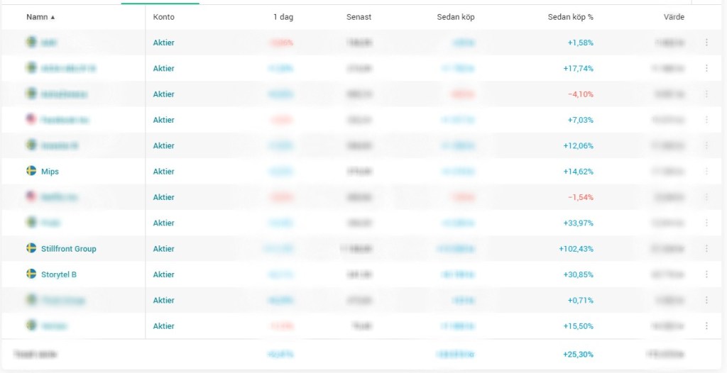Click the Senast column header
Image resolution: width=727 pixels, height=373 pixels.
click(359, 17)
